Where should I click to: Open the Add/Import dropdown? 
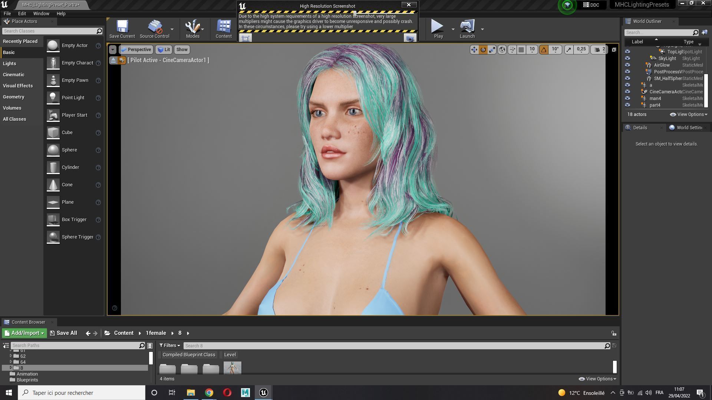point(24,333)
